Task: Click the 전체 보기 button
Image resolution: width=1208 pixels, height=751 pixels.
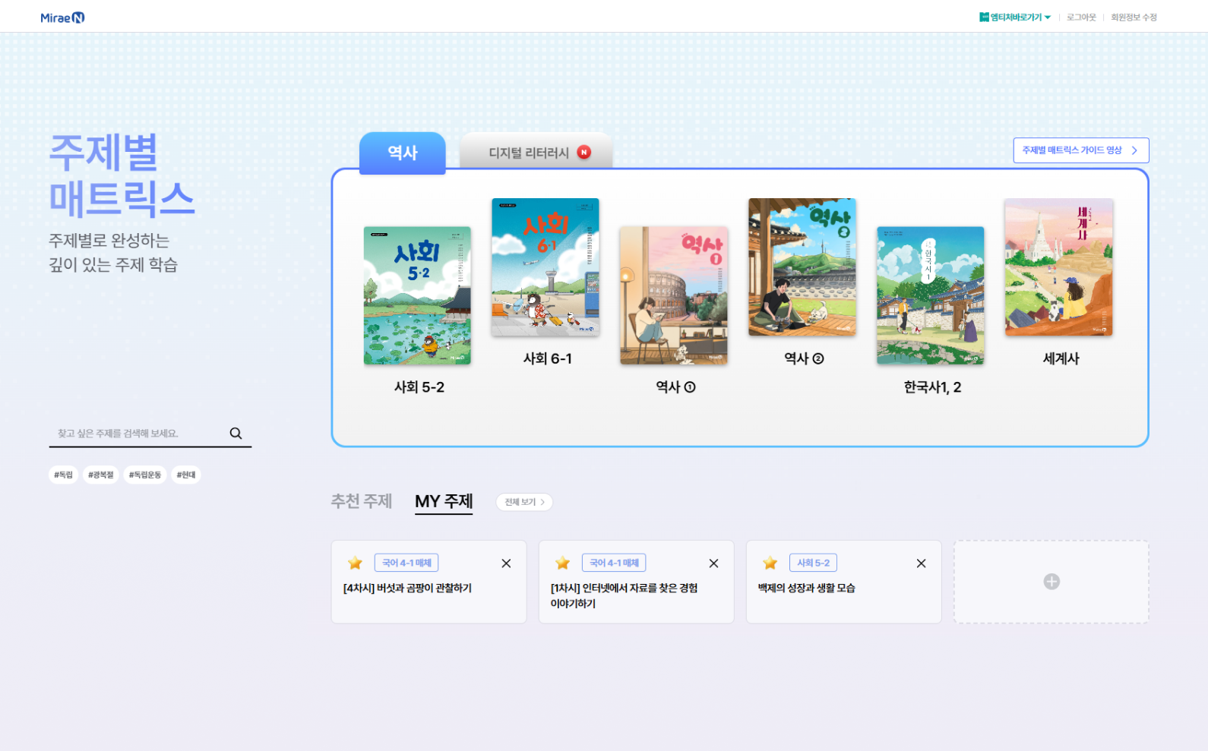Action: click(524, 502)
